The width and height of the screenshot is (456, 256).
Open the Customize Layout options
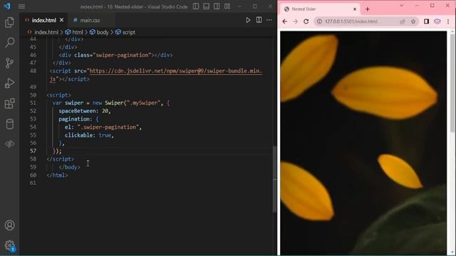click(x=227, y=6)
